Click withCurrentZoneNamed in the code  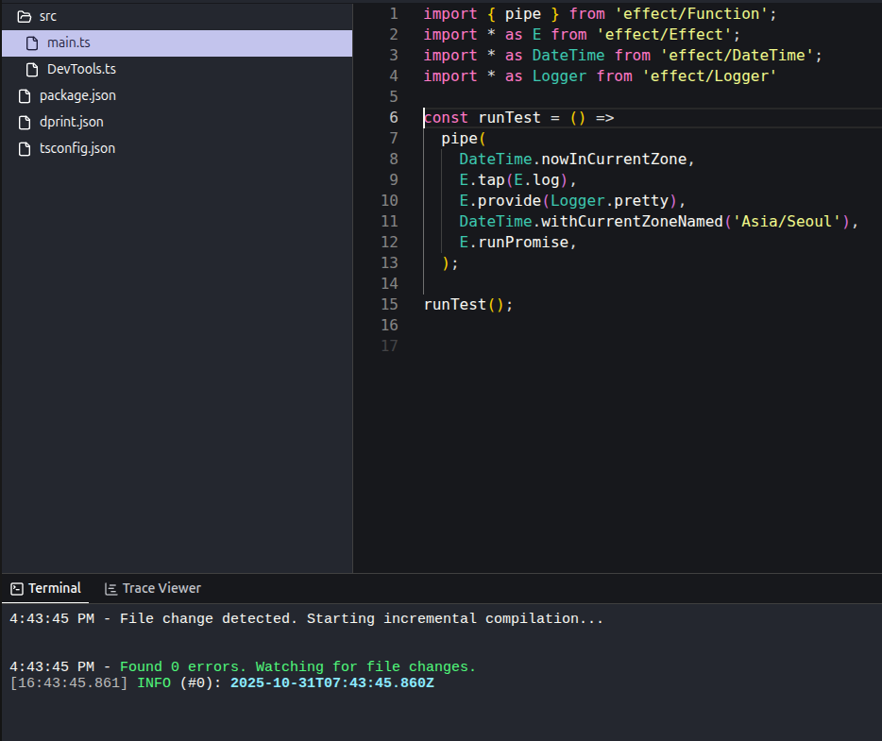point(632,222)
